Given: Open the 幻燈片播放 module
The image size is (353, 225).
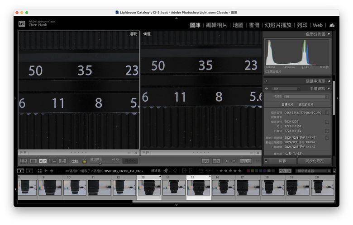Looking at the screenshot, I should pyautogui.click(x=278, y=25).
